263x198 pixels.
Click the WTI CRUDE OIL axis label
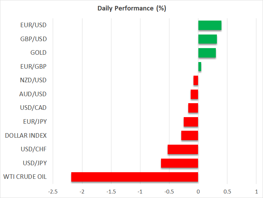coord(26,177)
